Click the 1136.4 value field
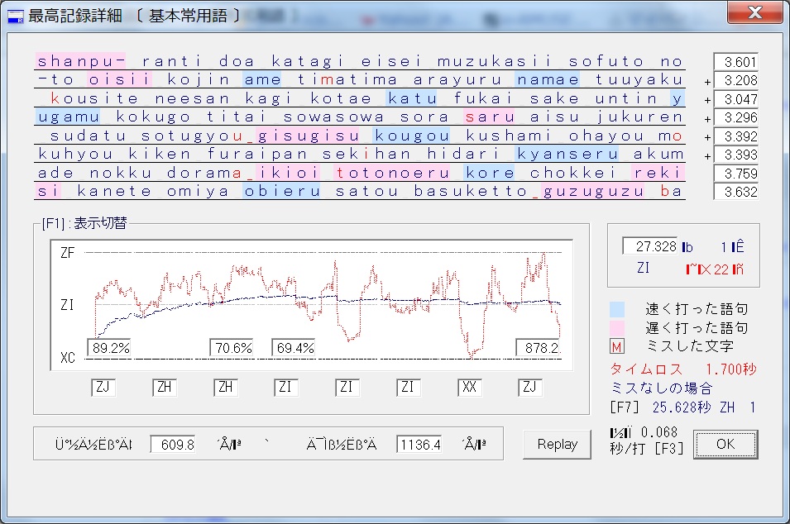 coord(419,445)
